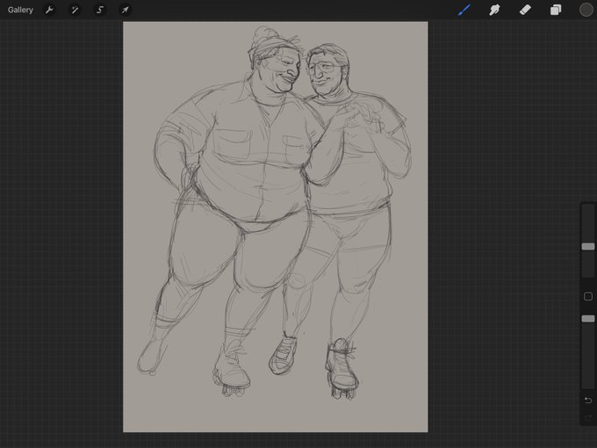The height and width of the screenshot is (448, 597).
Task: Open the Layers panel
Action: pyautogui.click(x=556, y=10)
